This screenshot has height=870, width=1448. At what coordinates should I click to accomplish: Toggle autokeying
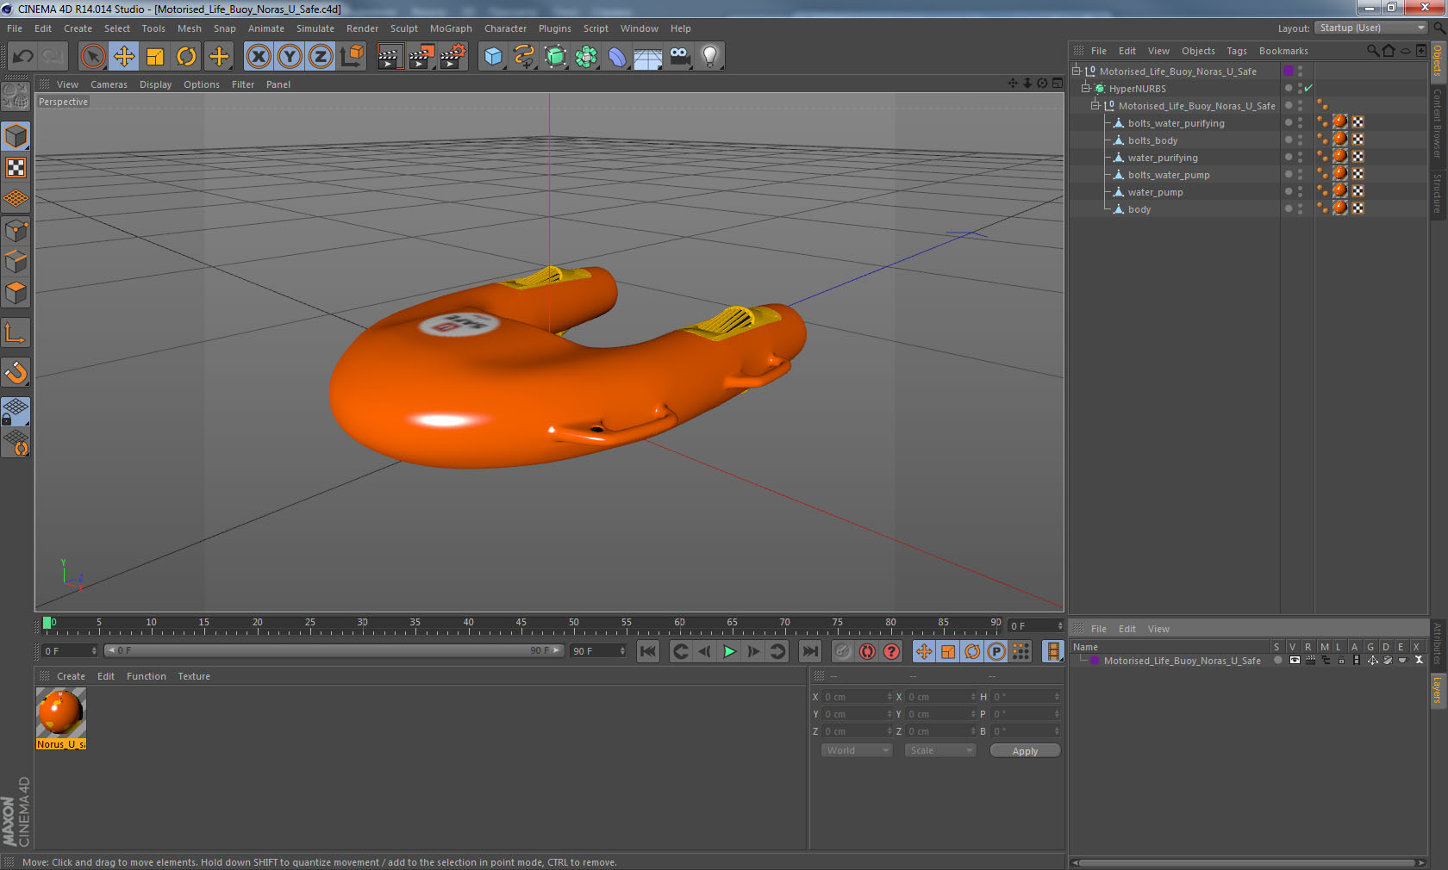pyautogui.click(x=867, y=651)
